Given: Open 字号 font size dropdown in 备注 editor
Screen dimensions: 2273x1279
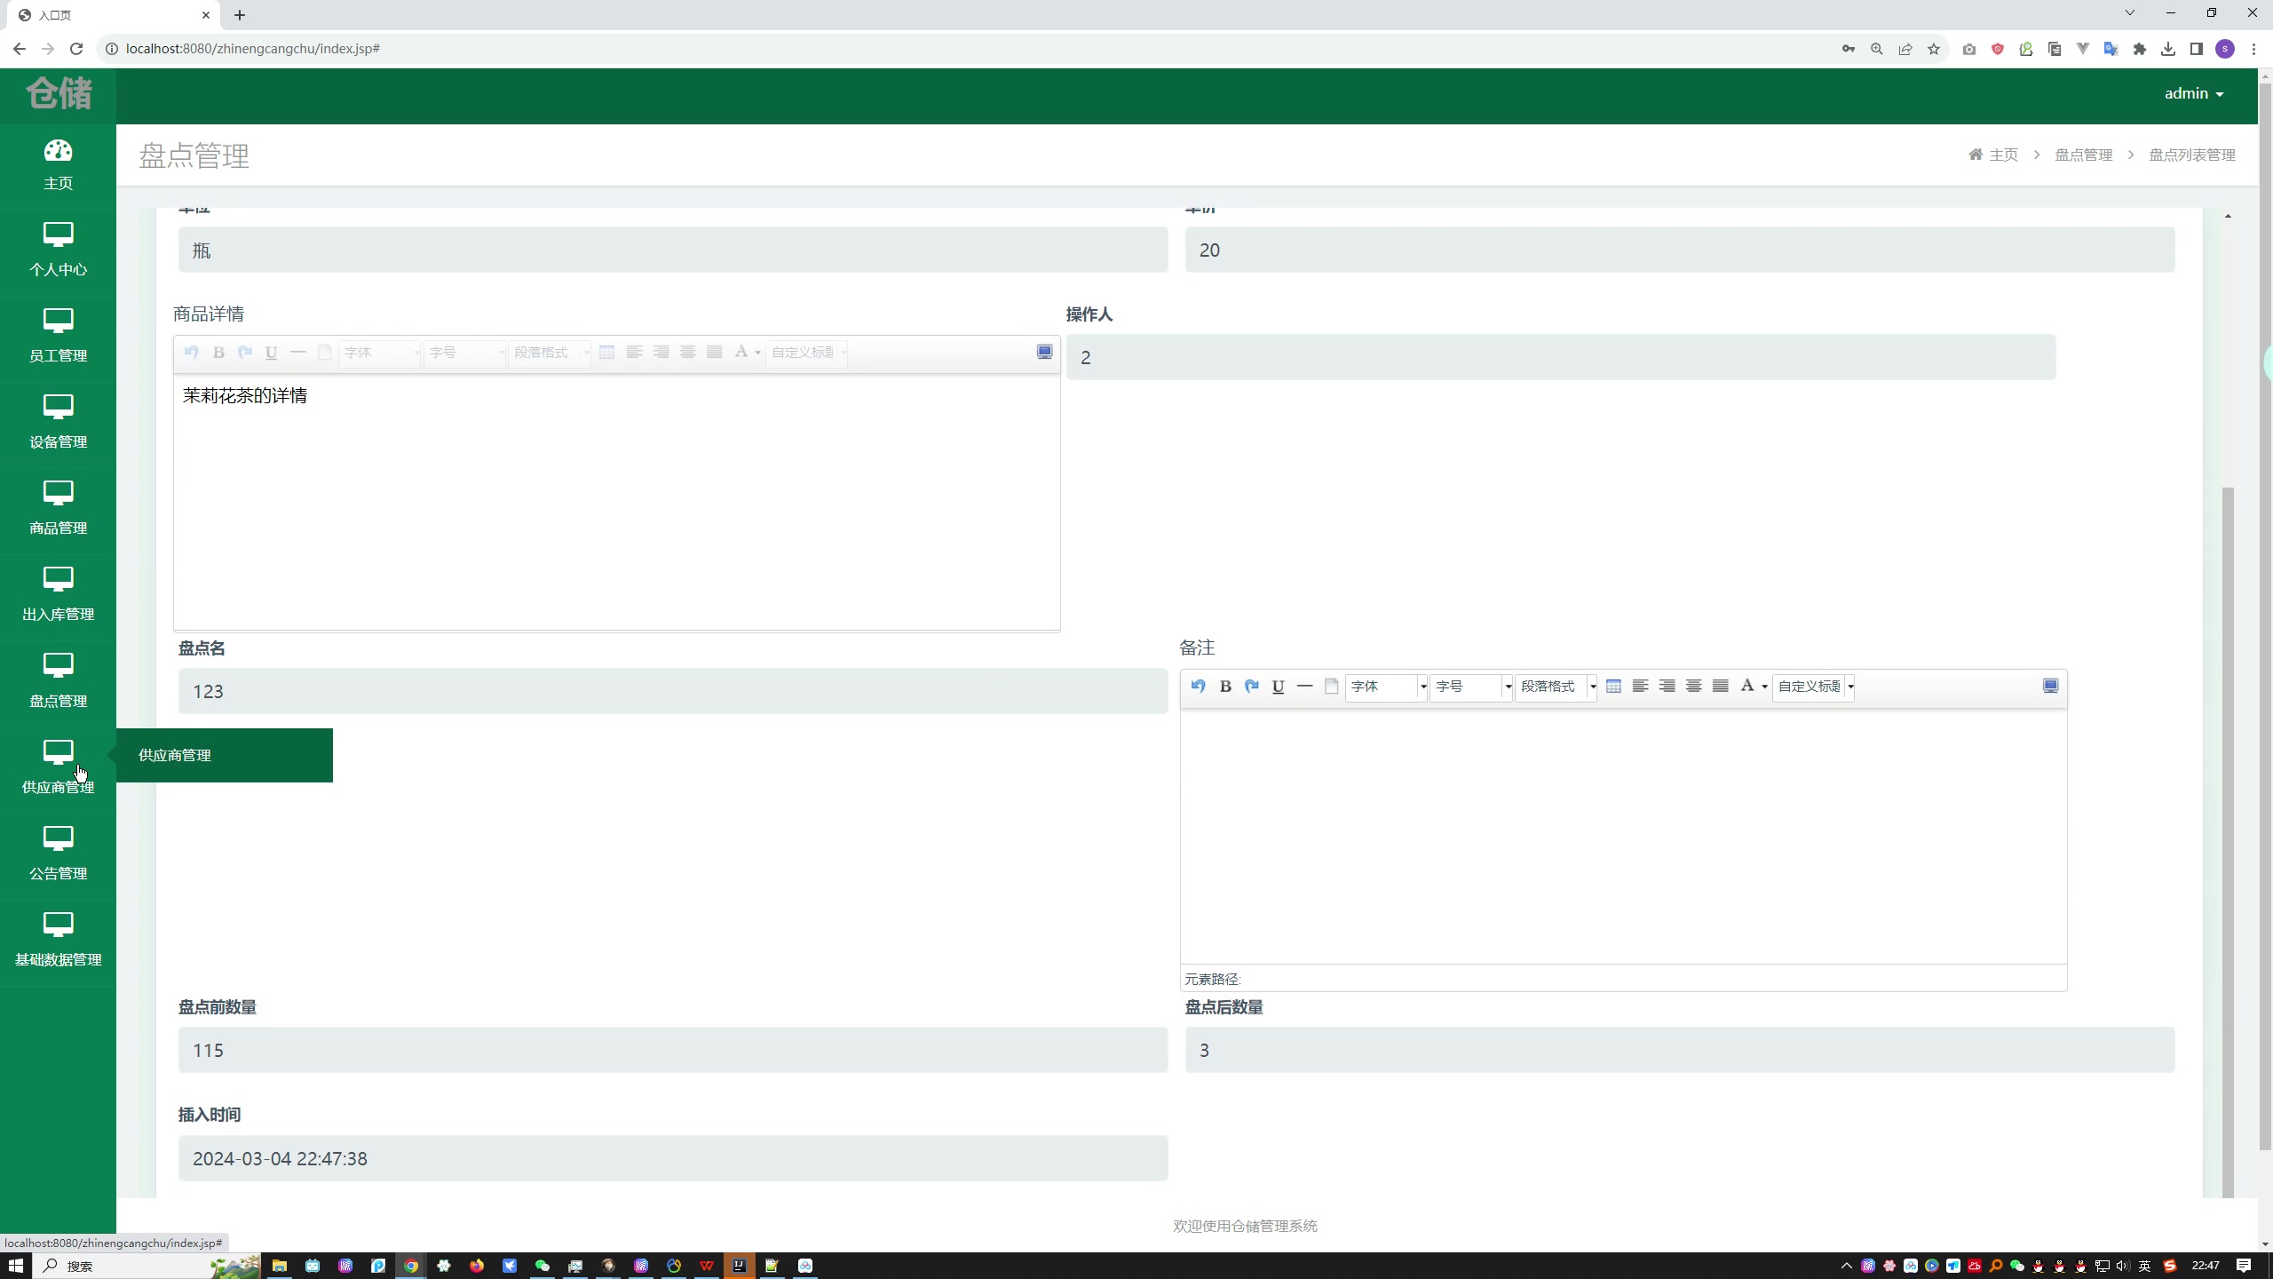Looking at the screenshot, I should [1471, 687].
